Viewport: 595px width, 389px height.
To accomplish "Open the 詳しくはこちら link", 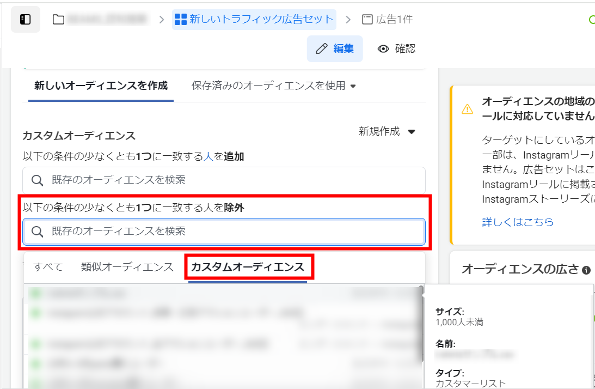I will click(x=518, y=222).
